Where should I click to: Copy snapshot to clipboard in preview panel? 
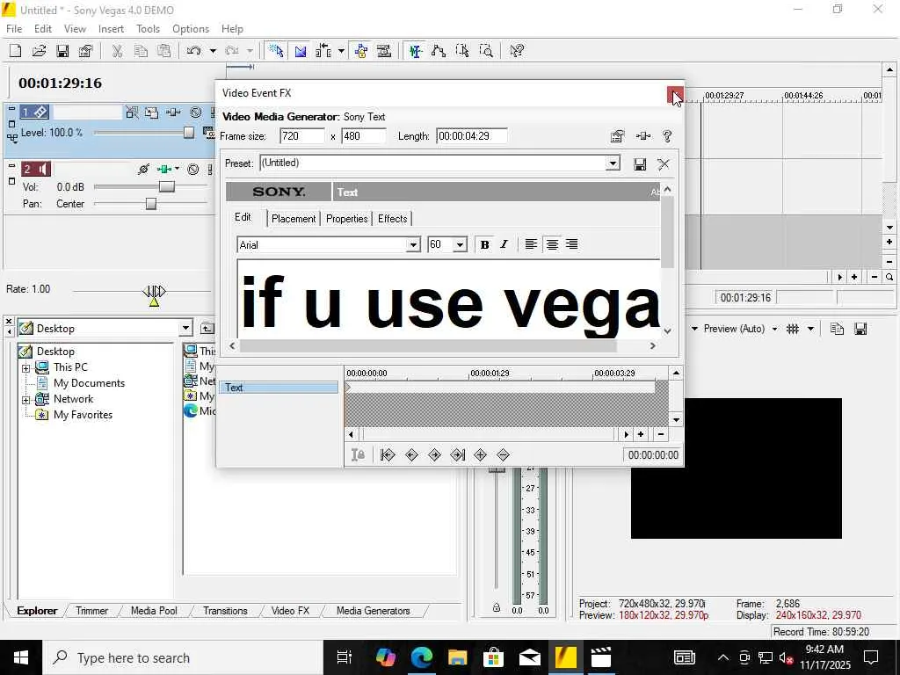click(837, 329)
